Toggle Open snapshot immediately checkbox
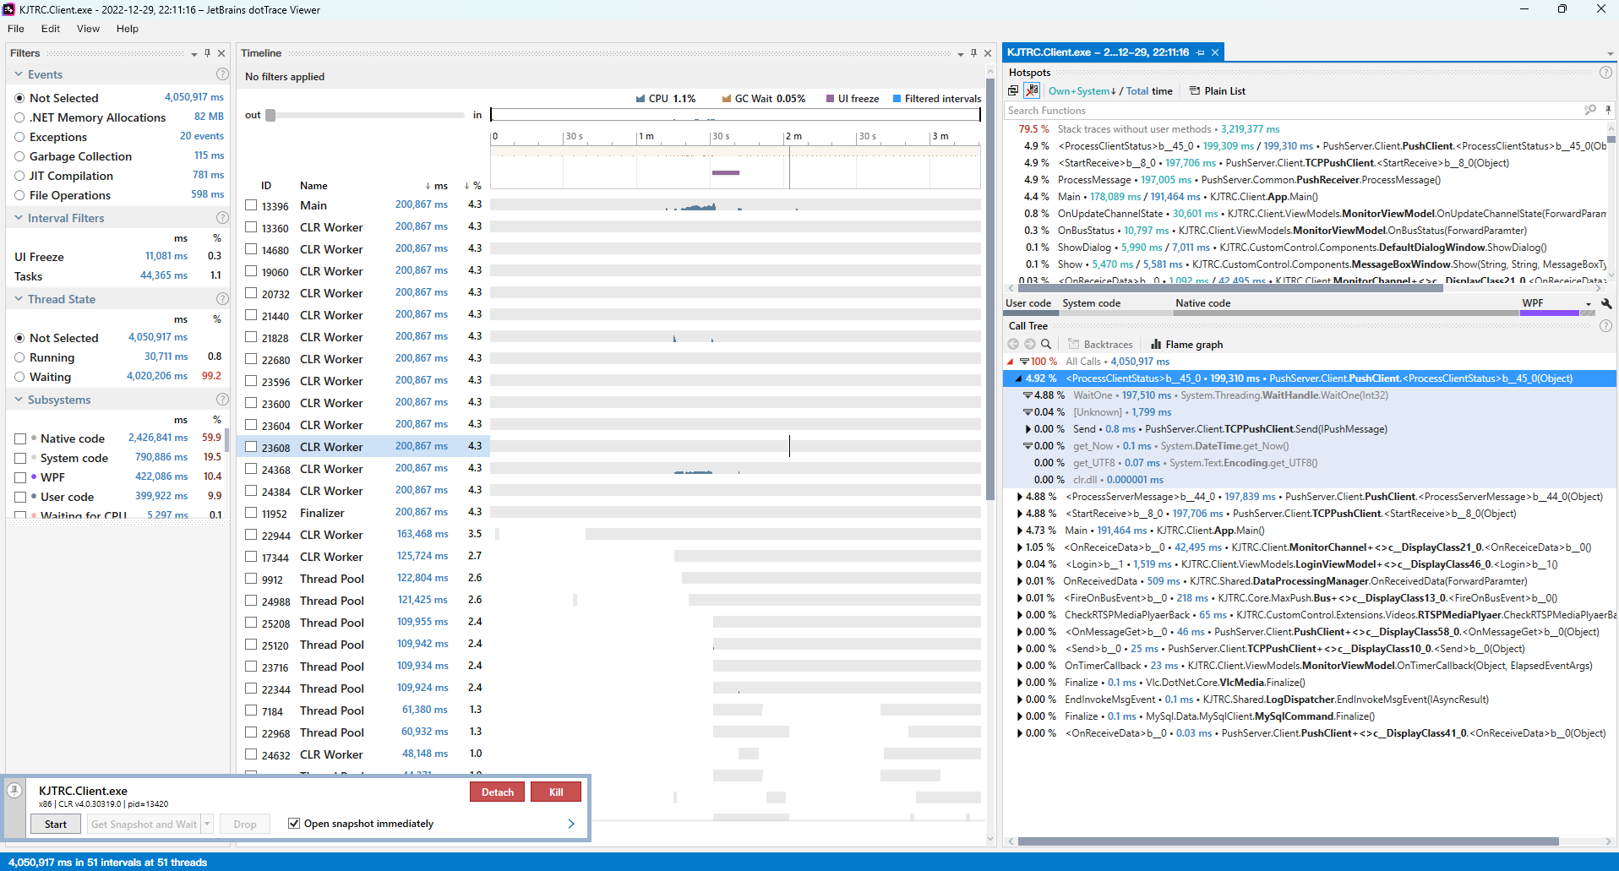This screenshot has height=871, width=1619. [x=294, y=824]
